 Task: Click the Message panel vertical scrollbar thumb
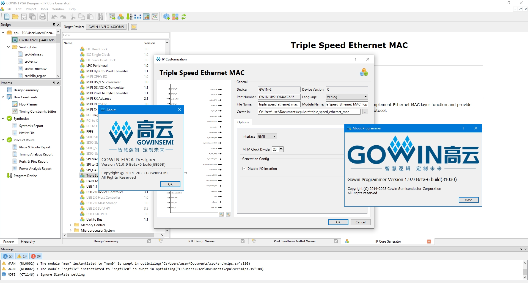point(525,271)
